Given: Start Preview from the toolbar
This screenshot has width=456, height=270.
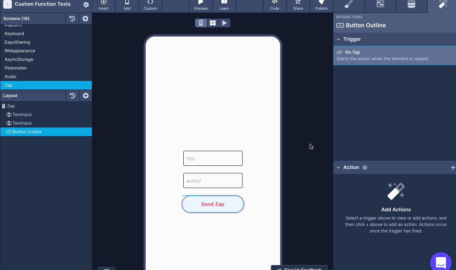Looking at the screenshot, I should (201, 5).
